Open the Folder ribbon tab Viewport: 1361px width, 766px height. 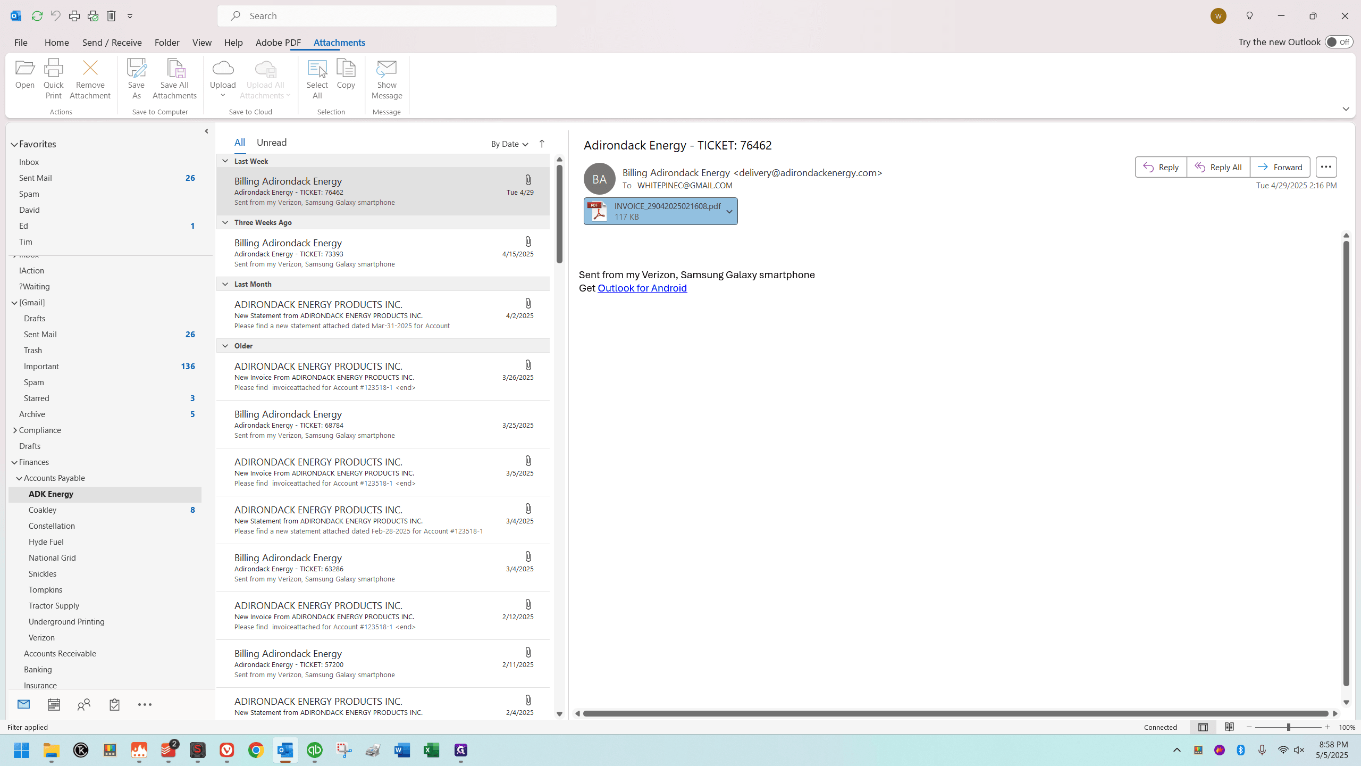point(167,43)
